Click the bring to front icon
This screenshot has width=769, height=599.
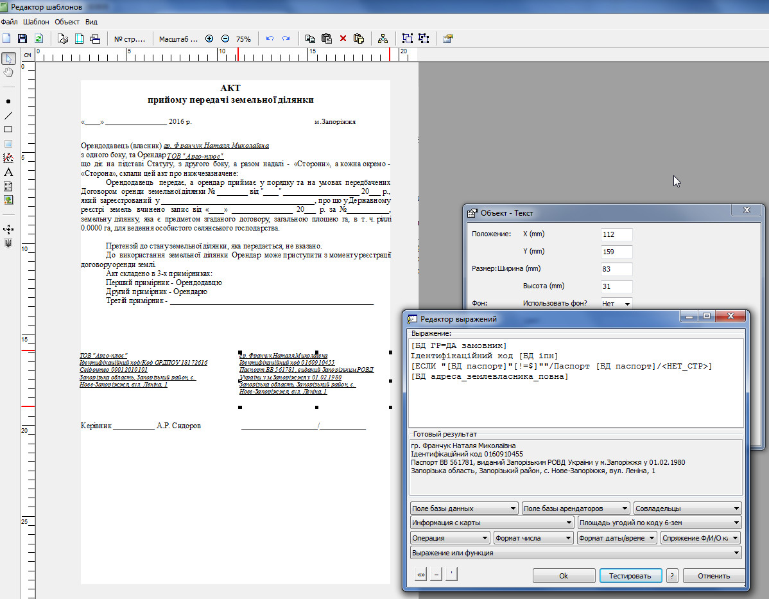tap(408, 39)
